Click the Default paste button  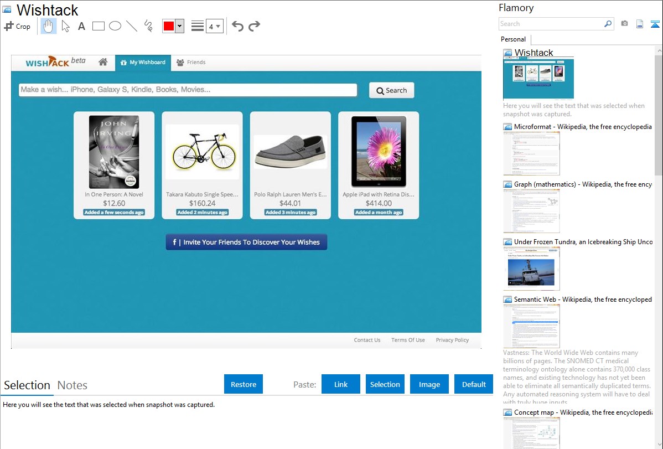tap(474, 384)
